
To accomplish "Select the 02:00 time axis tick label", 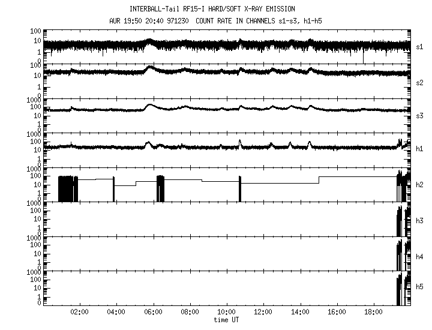I will point(79,312).
